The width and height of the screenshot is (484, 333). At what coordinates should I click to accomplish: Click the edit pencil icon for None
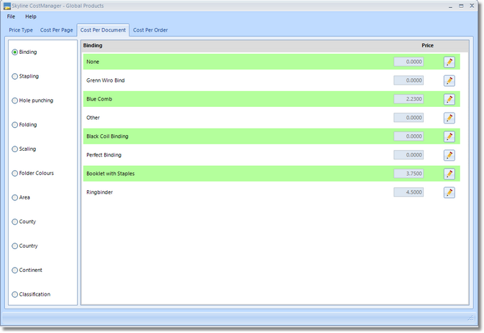[x=449, y=62]
